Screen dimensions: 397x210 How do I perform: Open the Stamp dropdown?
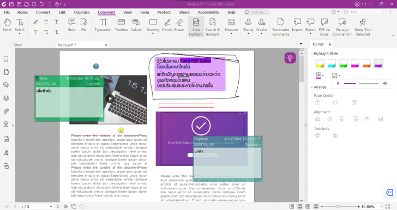[248, 34]
